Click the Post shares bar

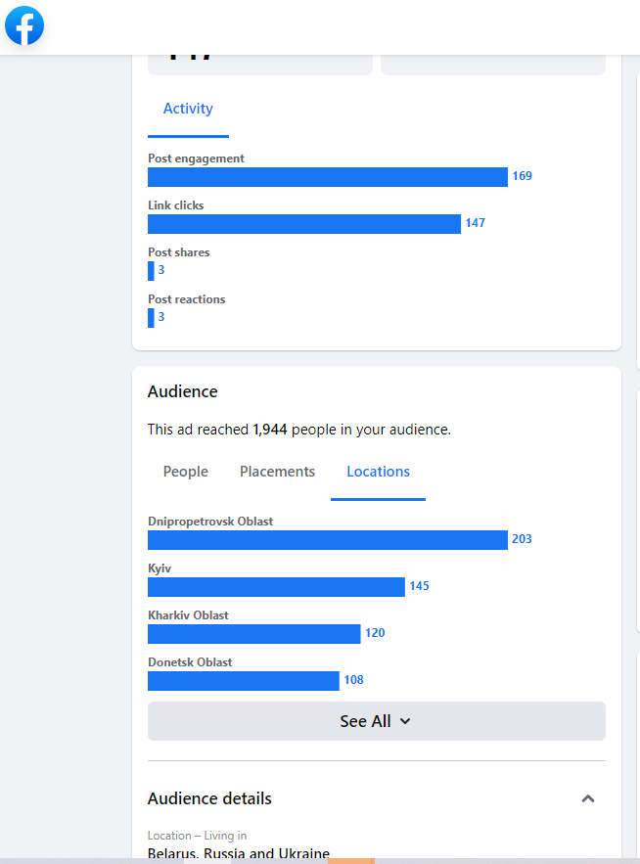pyautogui.click(x=151, y=271)
